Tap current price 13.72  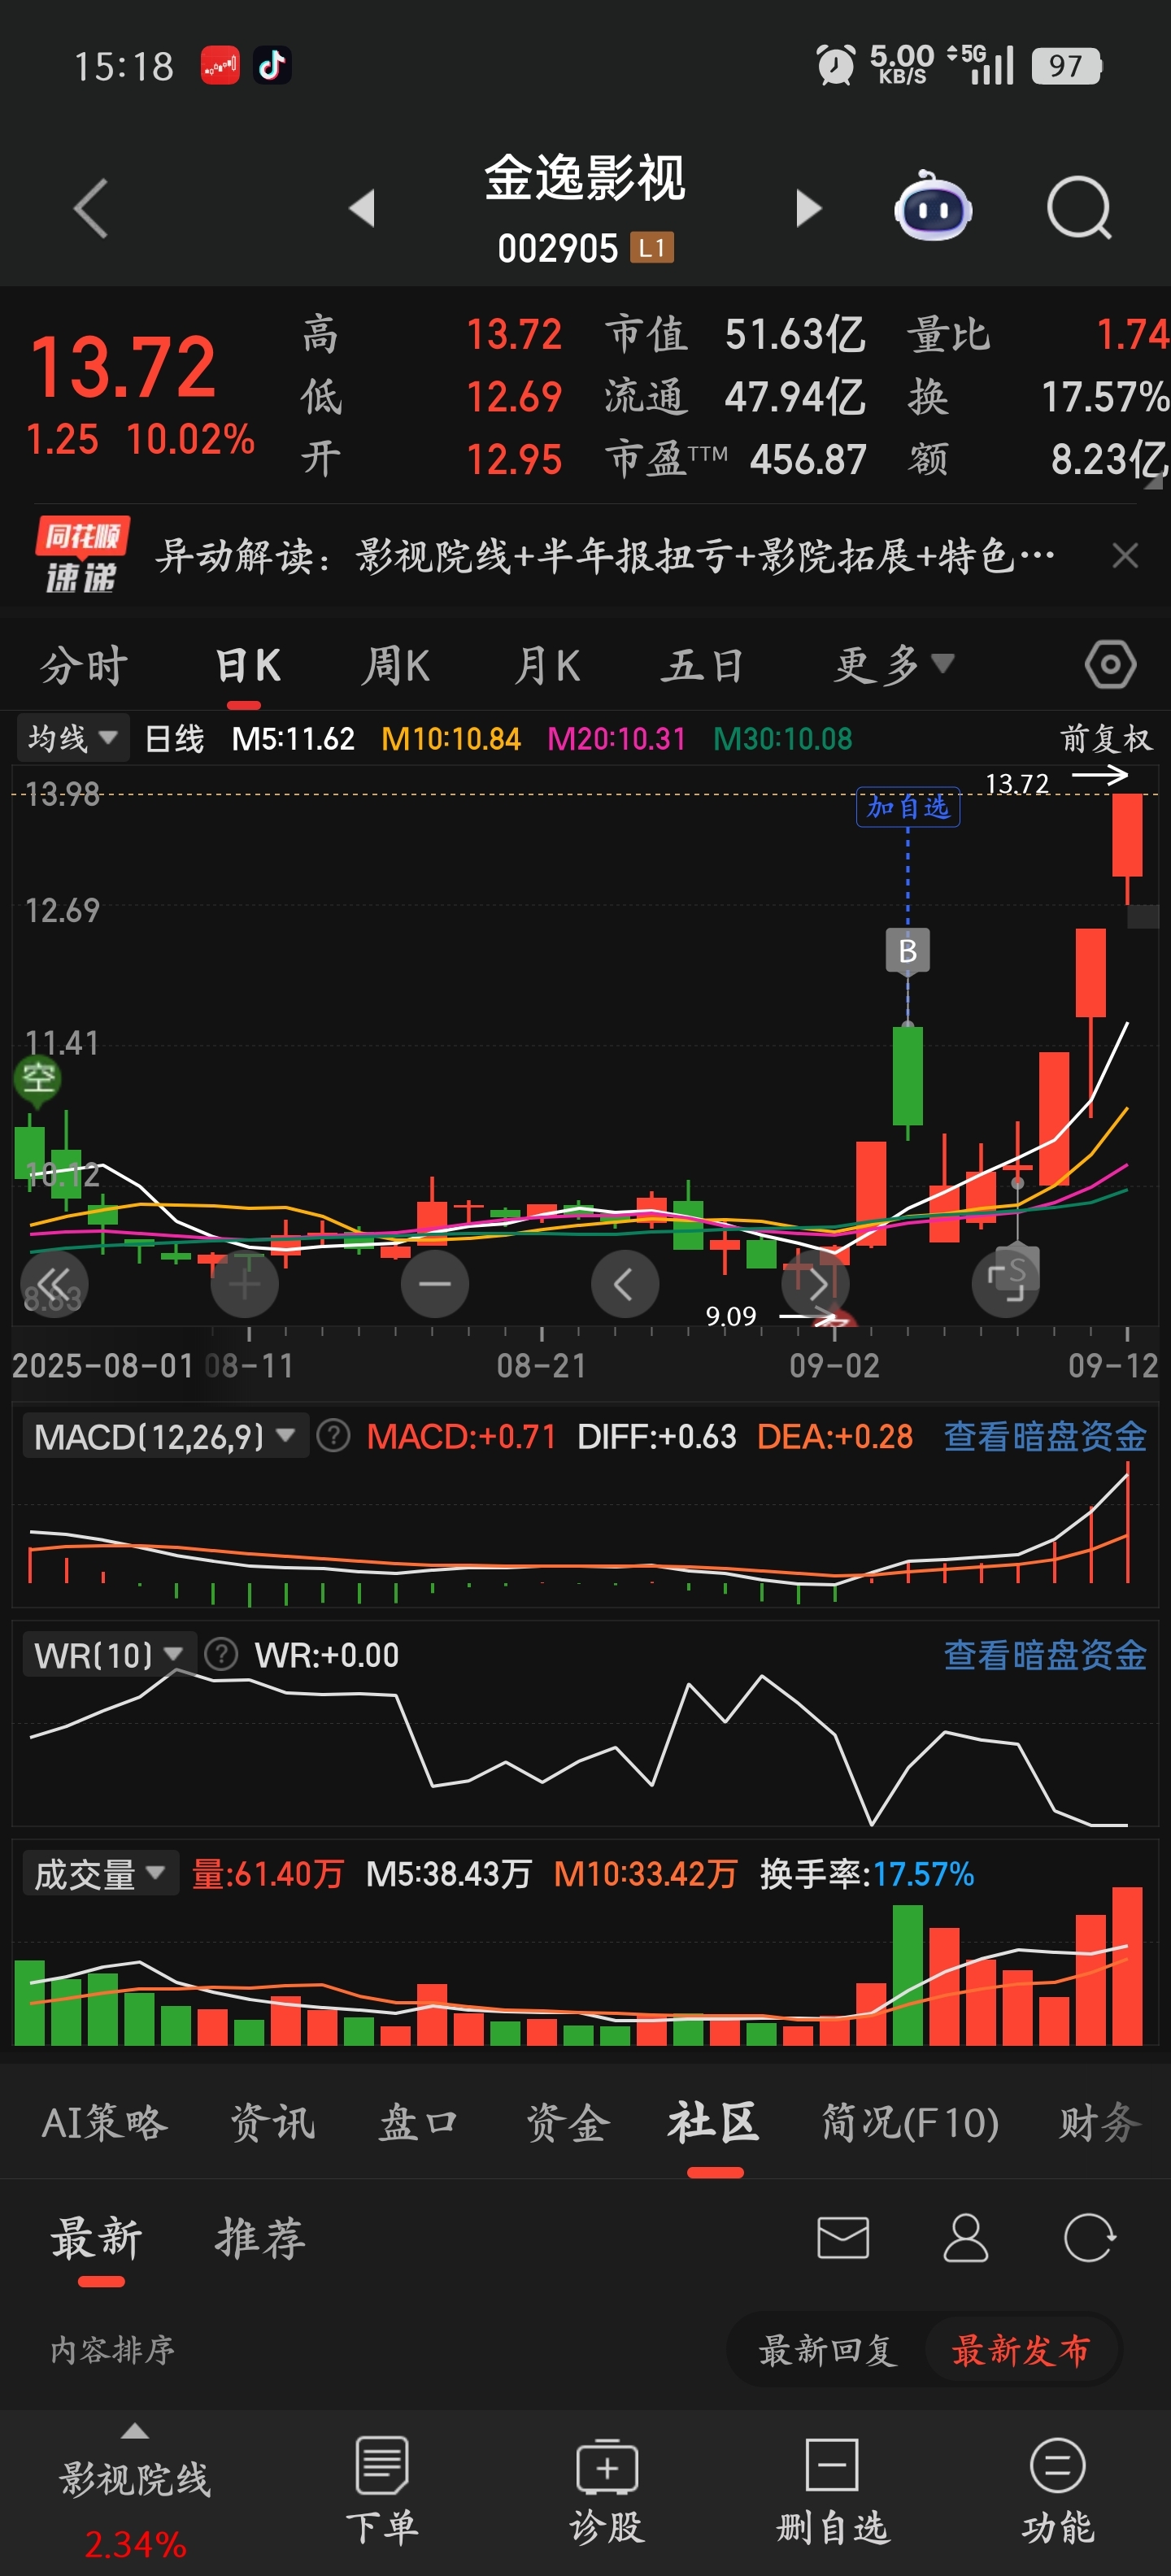[x=123, y=367]
